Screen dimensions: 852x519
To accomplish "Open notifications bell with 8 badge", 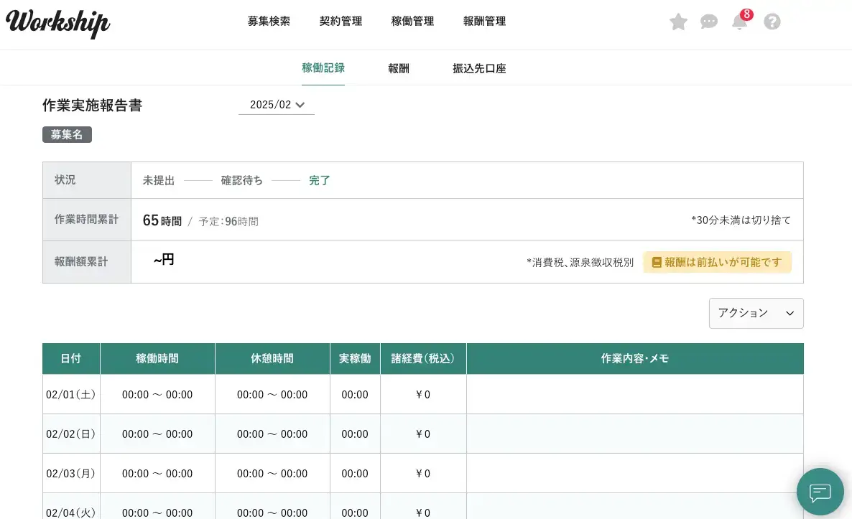I will pyautogui.click(x=740, y=22).
